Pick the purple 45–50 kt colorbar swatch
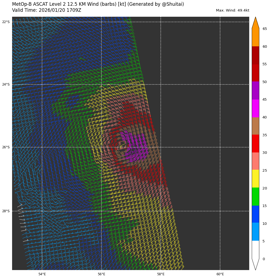 (x=255, y=90)
